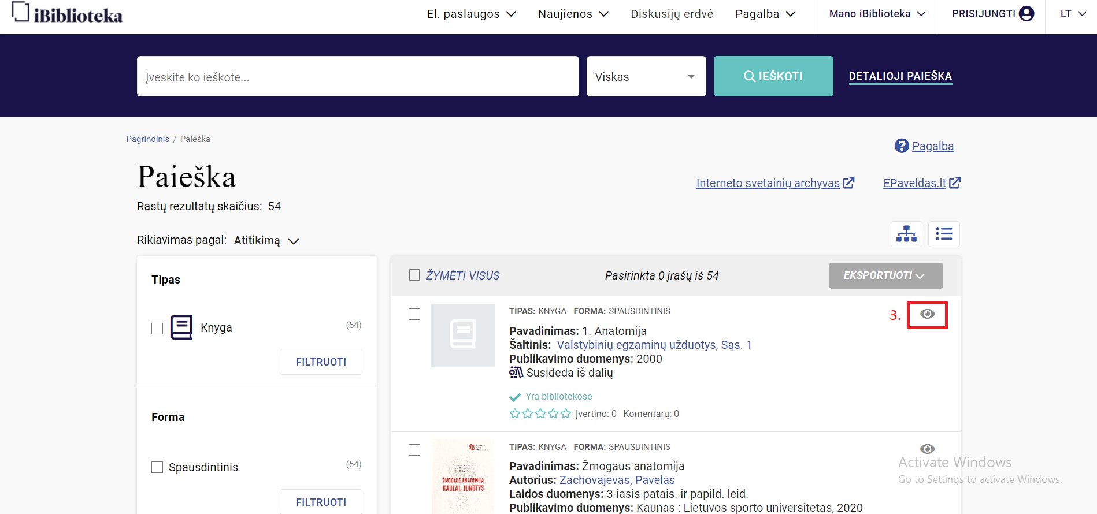Open the El. paslaugos menu
This screenshot has height=514, width=1097.
471,14
